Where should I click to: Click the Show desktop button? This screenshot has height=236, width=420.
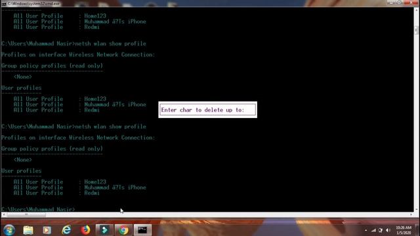417,230
